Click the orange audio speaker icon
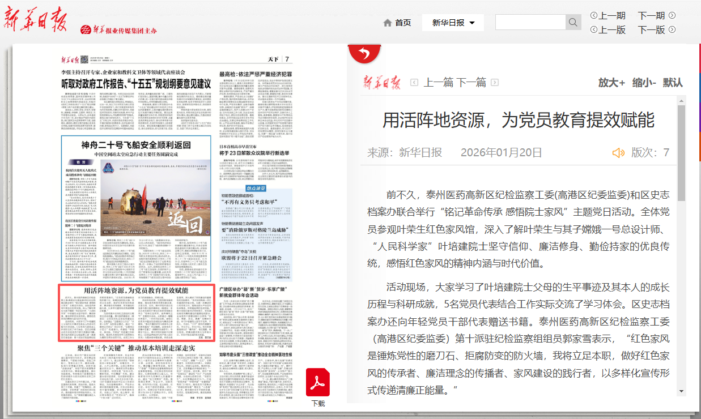Viewport: 701px width, 419px height. [618, 152]
